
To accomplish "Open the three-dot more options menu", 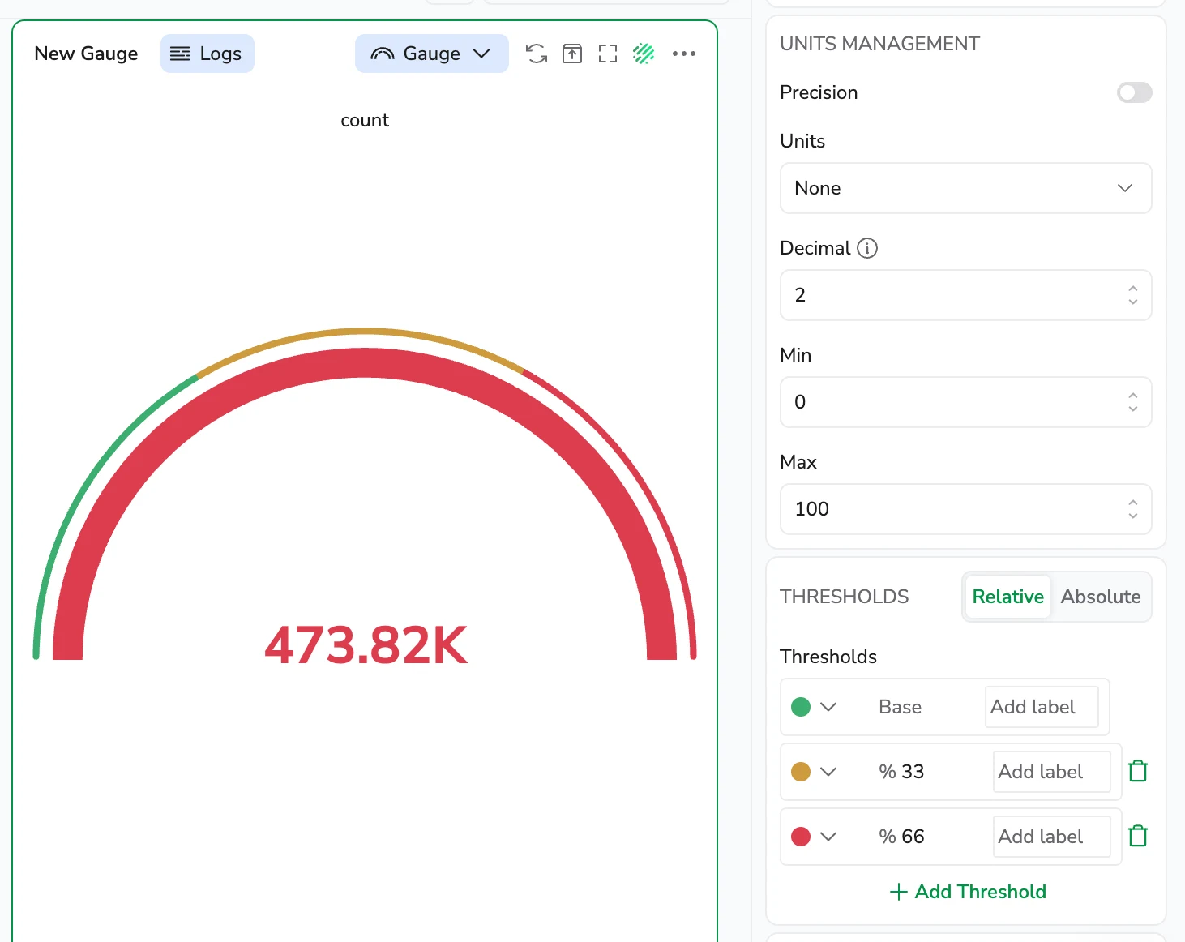I will tap(684, 54).
